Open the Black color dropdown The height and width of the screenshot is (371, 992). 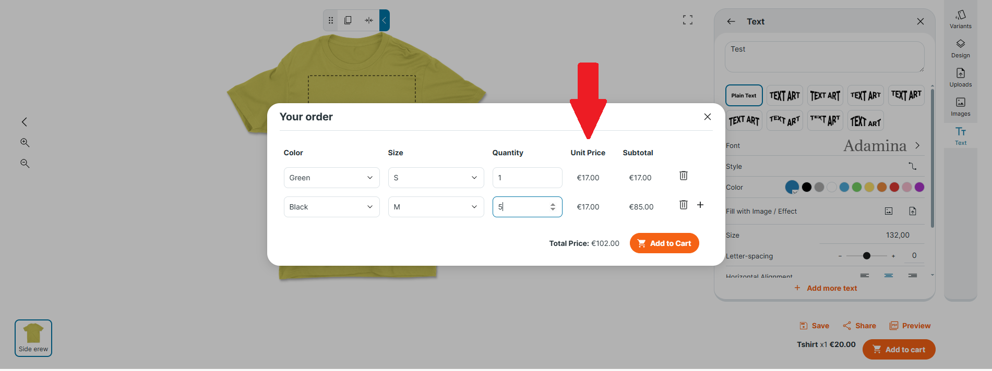click(332, 207)
